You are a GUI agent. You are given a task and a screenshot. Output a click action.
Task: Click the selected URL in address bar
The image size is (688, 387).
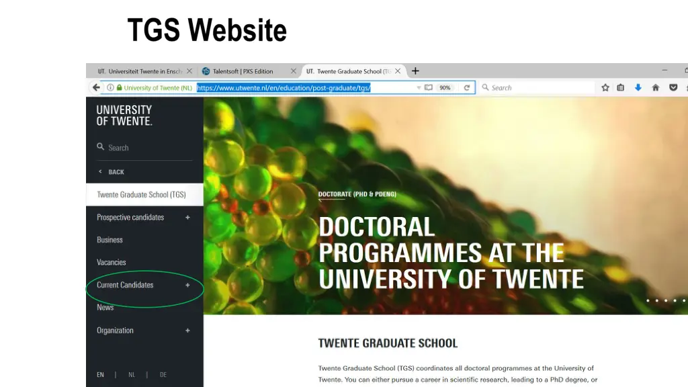click(x=284, y=88)
